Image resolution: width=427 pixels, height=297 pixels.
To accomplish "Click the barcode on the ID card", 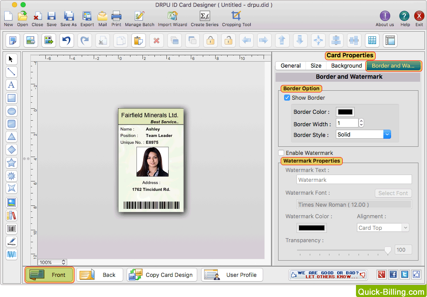I will click(x=151, y=205).
